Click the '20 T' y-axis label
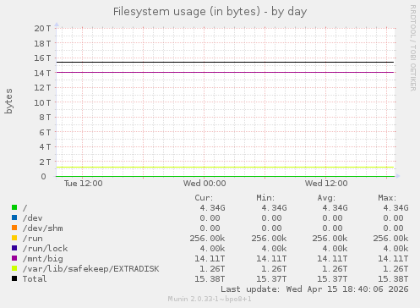 tap(42, 28)
